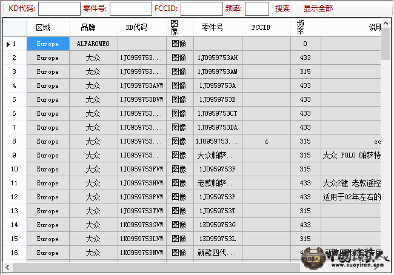The image size is (394, 275).
Task: Click the 品牌 column header
Action: click(93, 27)
